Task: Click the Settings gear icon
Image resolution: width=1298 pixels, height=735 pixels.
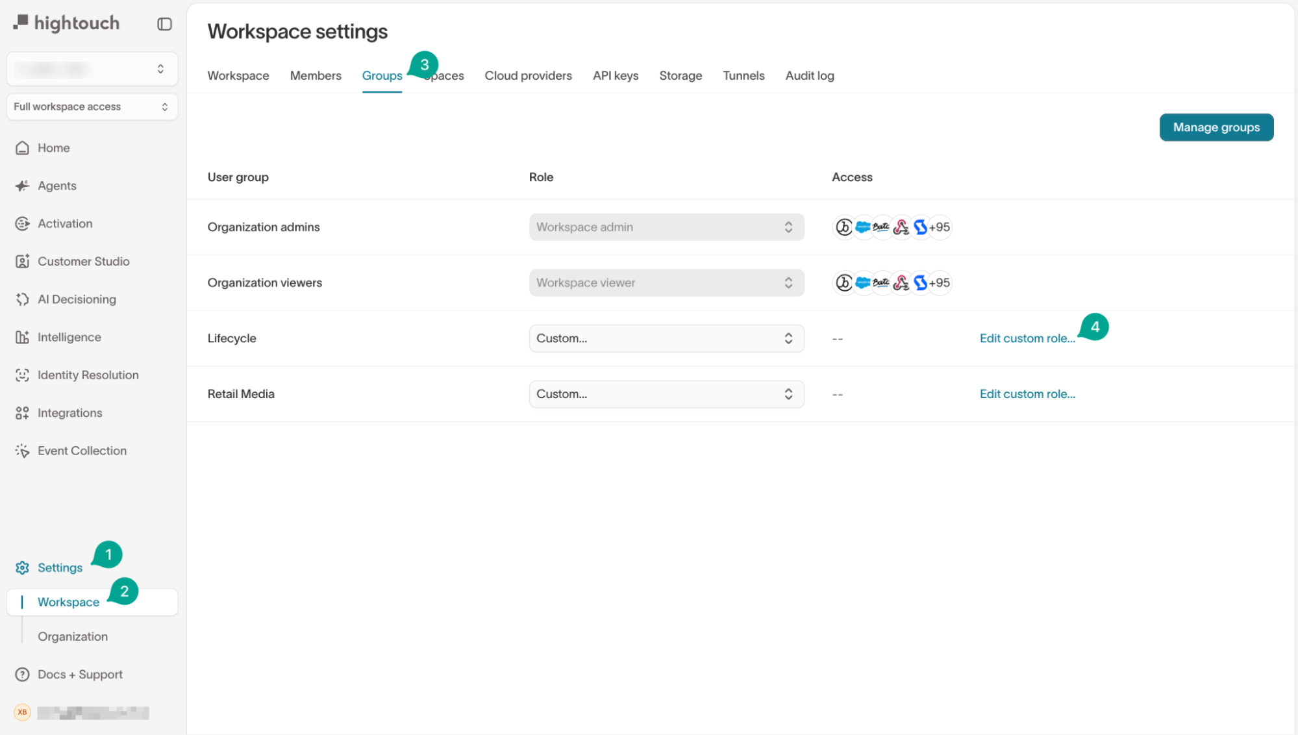Action: coord(23,567)
